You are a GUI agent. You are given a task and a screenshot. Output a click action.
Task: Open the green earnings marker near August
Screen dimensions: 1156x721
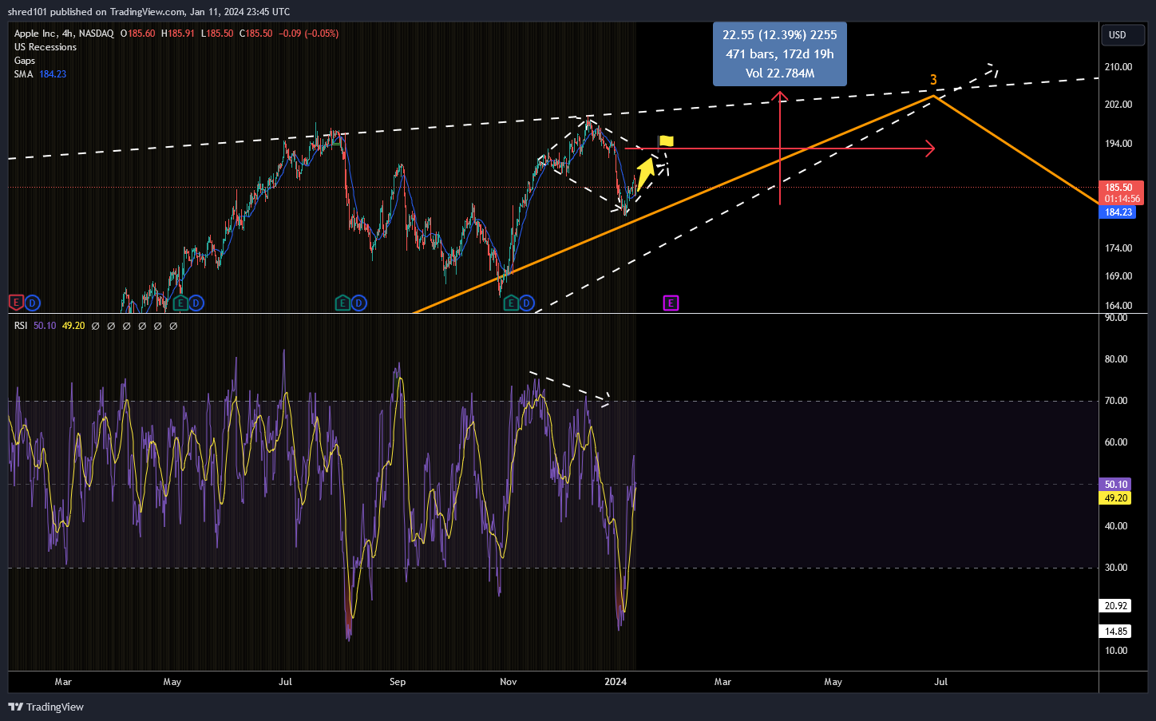pyautogui.click(x=342, y=303)
